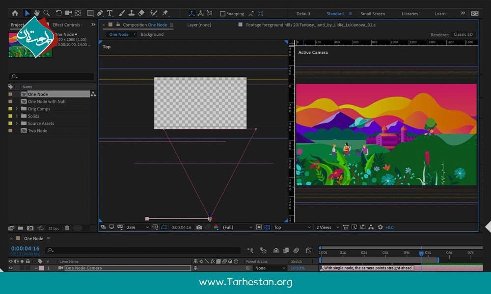
Task: Select the Rectangle shape tool
Action: [x=90, y=13]
